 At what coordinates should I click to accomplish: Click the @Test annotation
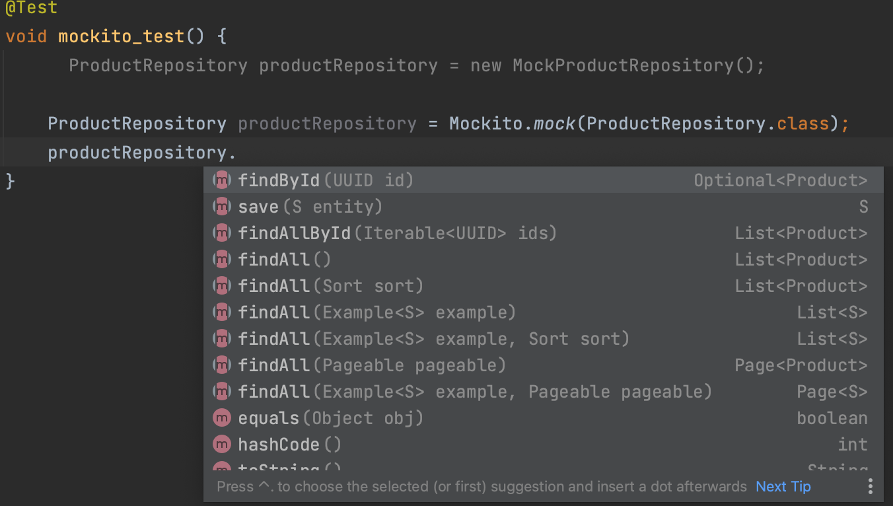[x=31, y=8]
